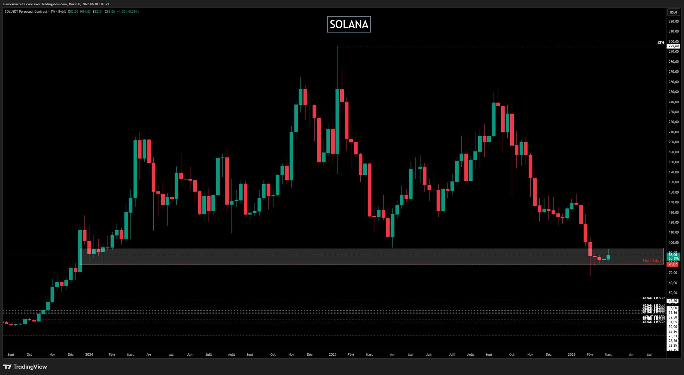Click the 42,30 filled order price tag
Viewport: 684px width, 375px height.
point(673,301)
